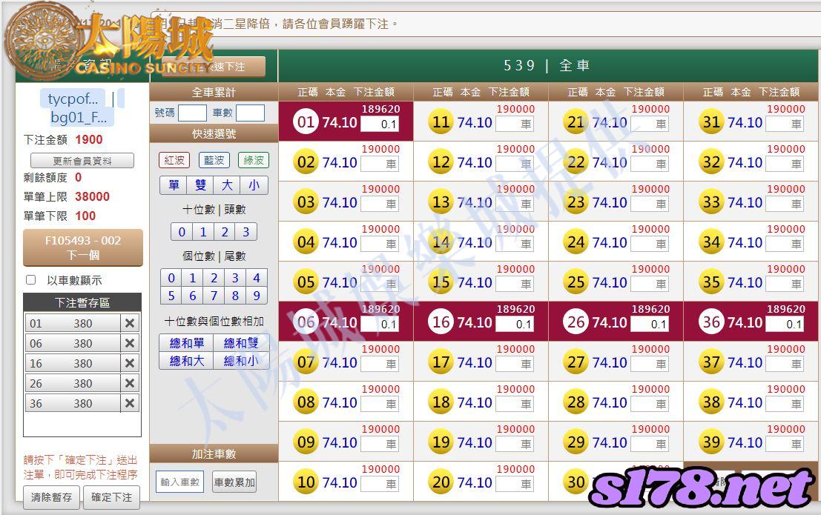Select yellow ball number 05

coord(306,282)
